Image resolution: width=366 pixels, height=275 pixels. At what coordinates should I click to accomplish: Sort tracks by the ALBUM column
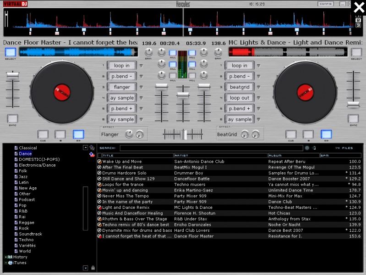coord(294,156)
